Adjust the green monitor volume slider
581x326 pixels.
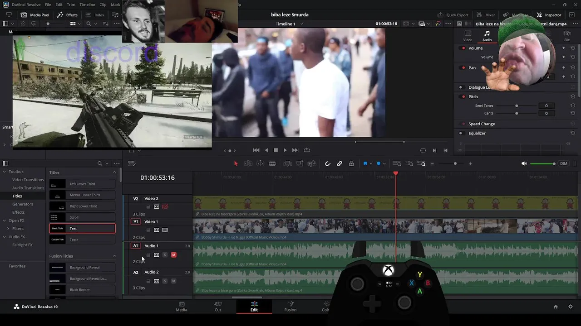pos(542,163)
